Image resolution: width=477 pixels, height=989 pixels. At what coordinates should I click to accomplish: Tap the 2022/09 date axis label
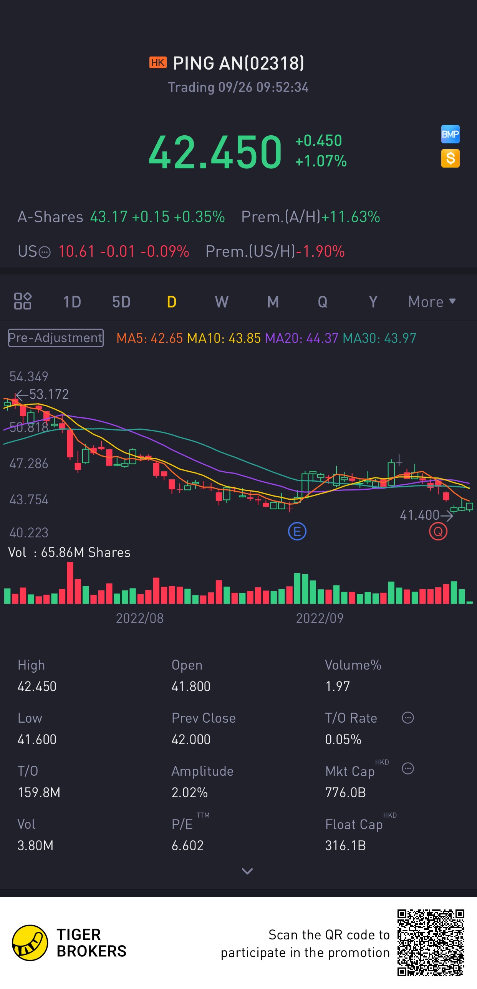(x=320, y=618)
